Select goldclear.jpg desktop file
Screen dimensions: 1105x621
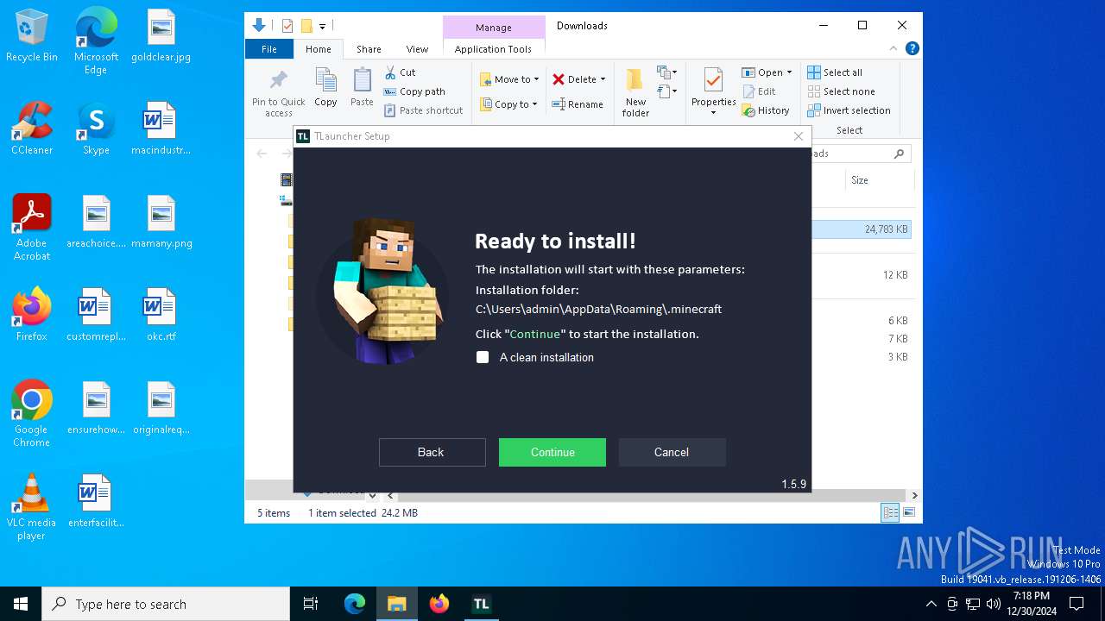(x=161, y=36)
